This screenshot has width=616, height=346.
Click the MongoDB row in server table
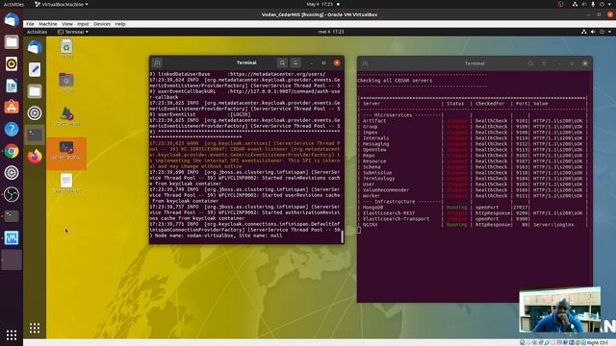[x=473, y=208]
